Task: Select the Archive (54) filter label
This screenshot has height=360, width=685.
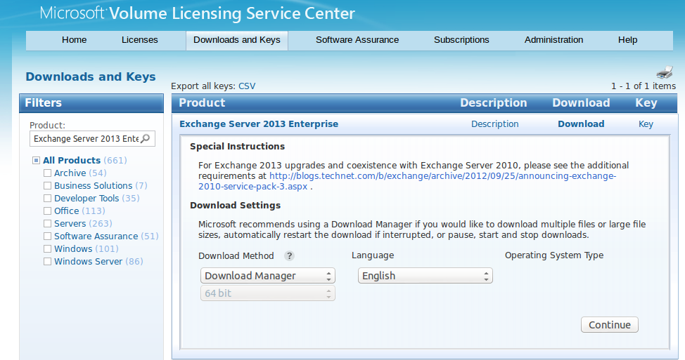Action: click(x=80, y=173)
